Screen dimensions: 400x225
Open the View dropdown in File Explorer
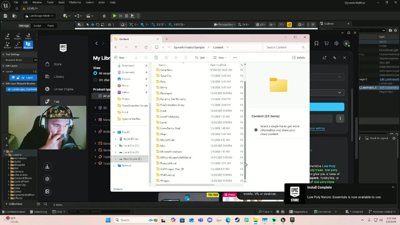point(220,57)
